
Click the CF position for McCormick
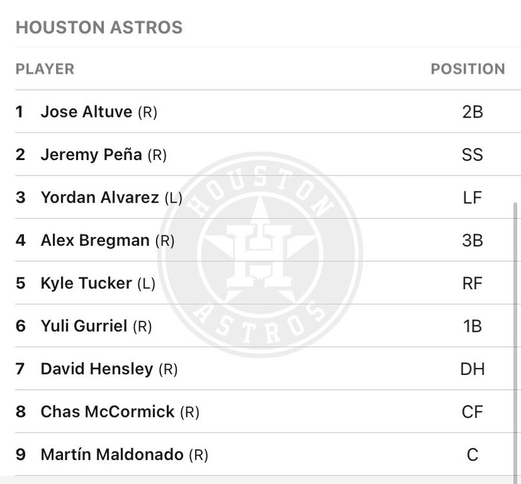[472, 412]
